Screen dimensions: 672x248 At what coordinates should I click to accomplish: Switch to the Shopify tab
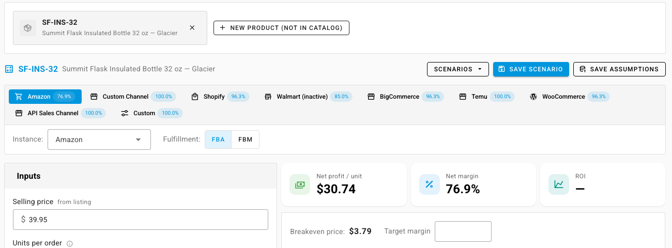pos(220,97)
